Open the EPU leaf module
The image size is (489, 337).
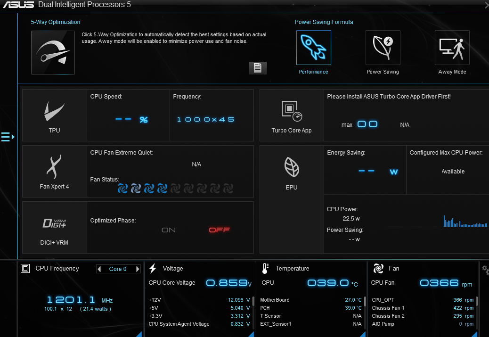click(x=292, y=199)
